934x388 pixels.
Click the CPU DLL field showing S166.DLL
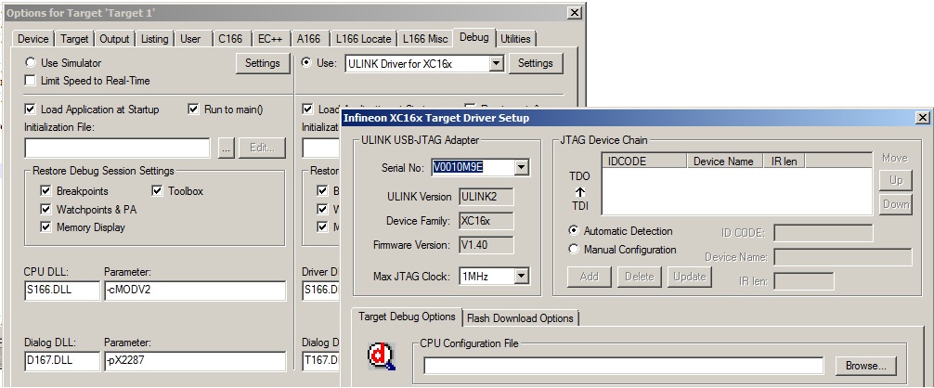(62, 291)
